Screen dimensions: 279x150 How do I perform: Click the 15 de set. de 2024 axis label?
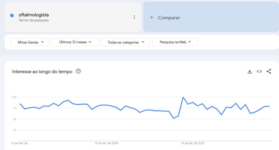click(x=107, y=143)
